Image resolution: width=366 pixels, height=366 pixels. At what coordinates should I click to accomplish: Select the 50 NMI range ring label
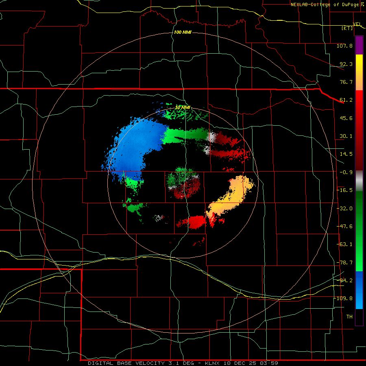point(183,108)
